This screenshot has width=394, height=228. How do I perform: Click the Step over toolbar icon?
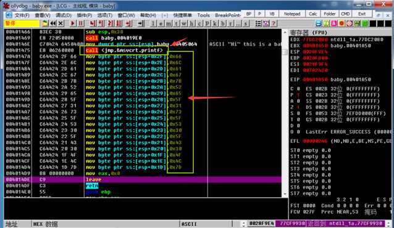coord(101,23)
